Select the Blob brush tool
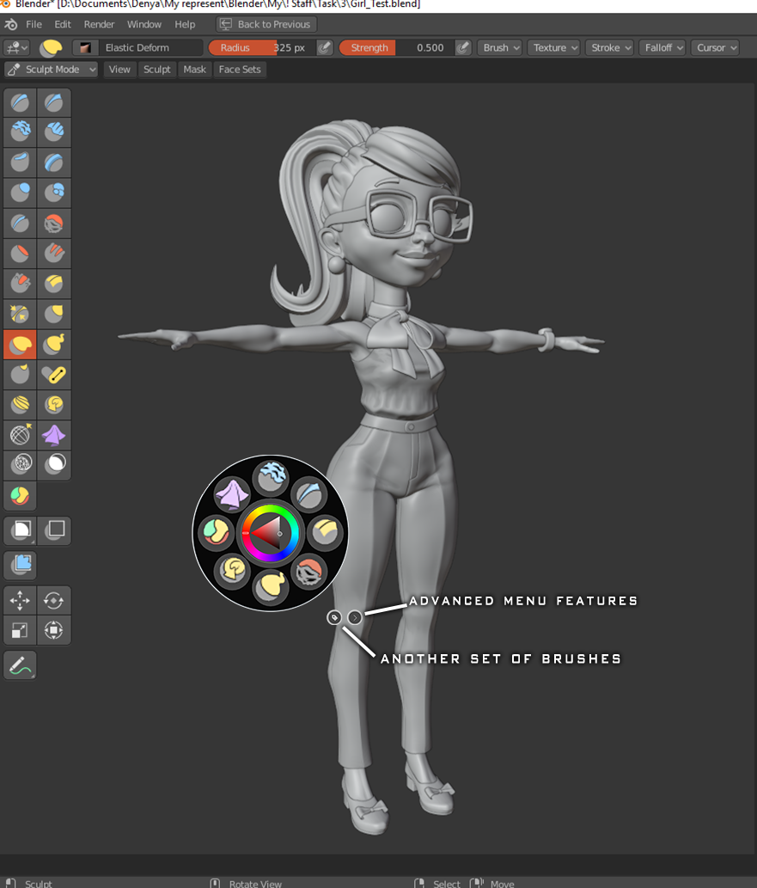Viewport: 757px width, 888px height. click(54, 193)
